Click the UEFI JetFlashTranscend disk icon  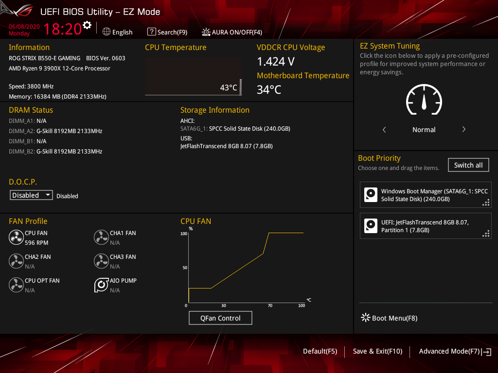371,226
